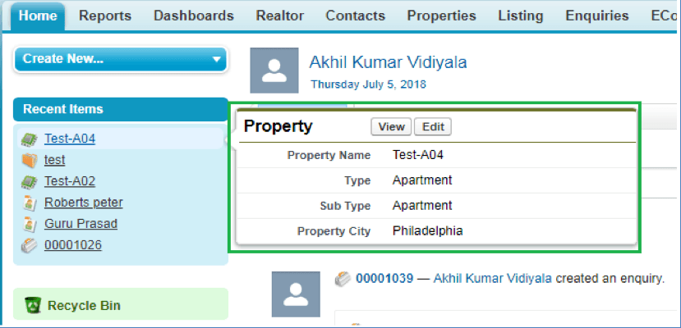Click the property icon beside Test-A02
Screen dimensions: 681x328
(x=29, y=181)
